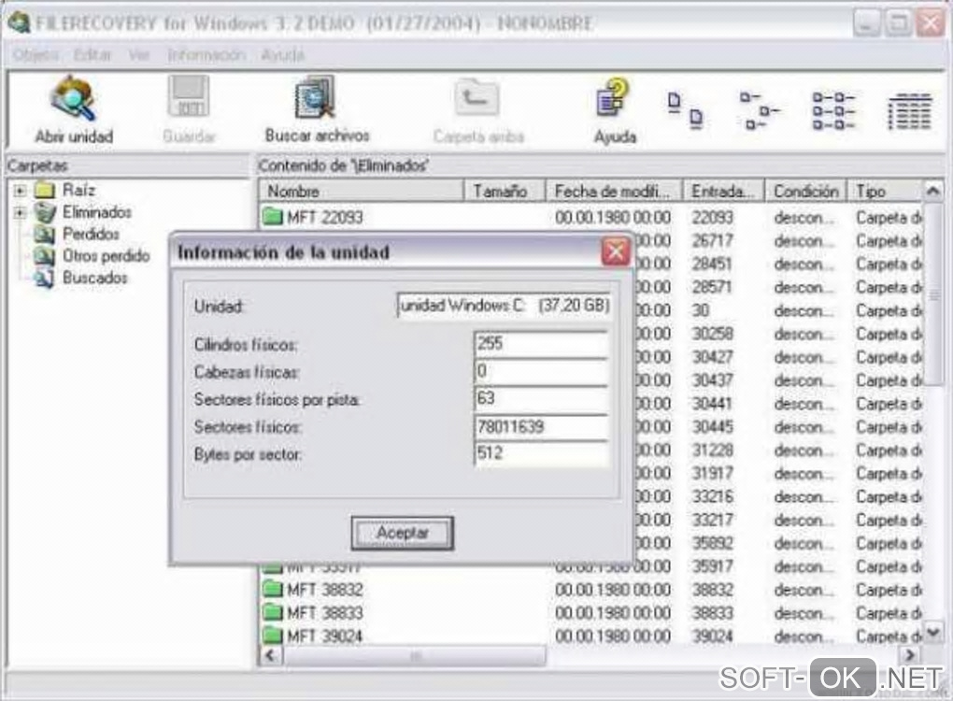Select Otros perdido in the tree
The height and width of the screenshot is (701, 953).
pyautogui.click(x=92, y=256)
